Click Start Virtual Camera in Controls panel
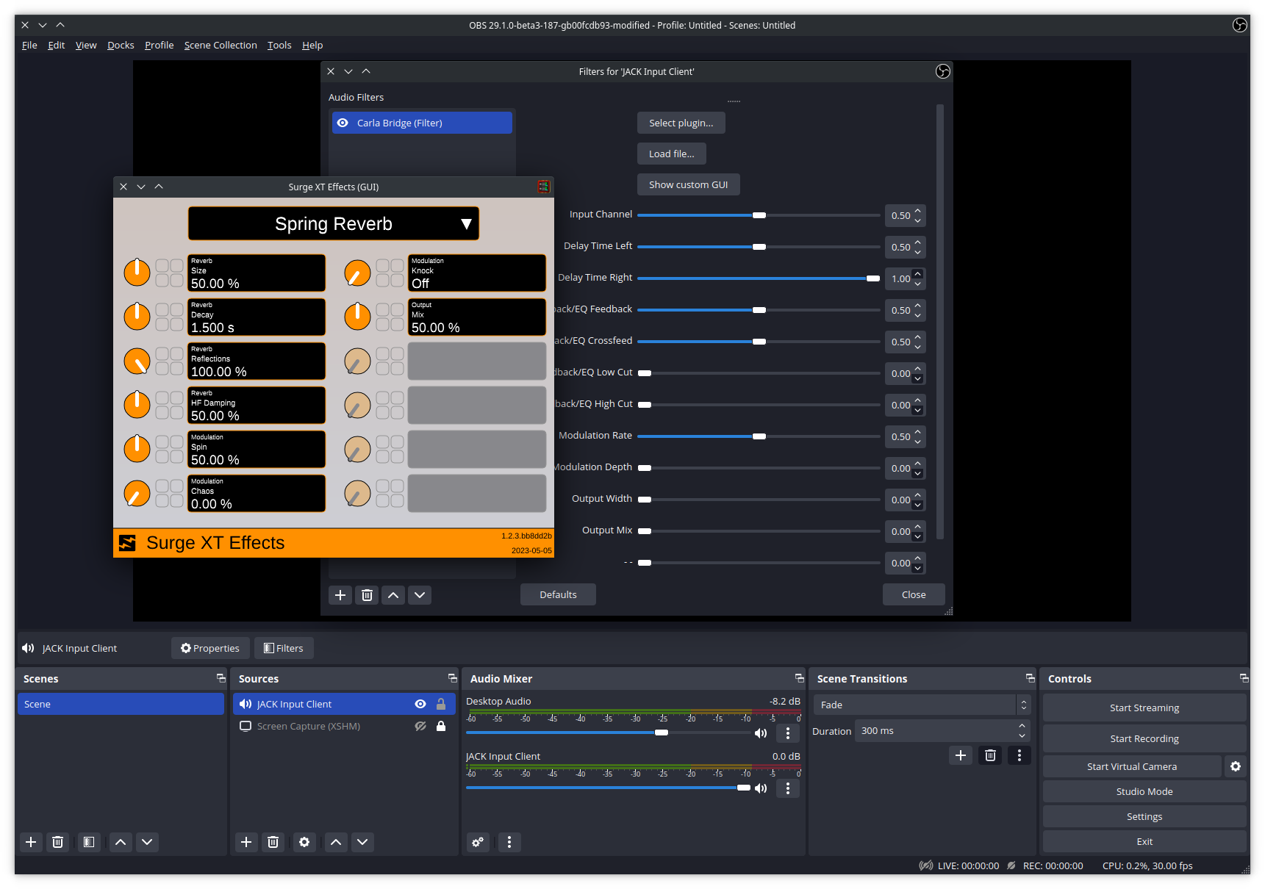Image resolution: width=1265 pixels, height=889 pixels. [1132, 766]
